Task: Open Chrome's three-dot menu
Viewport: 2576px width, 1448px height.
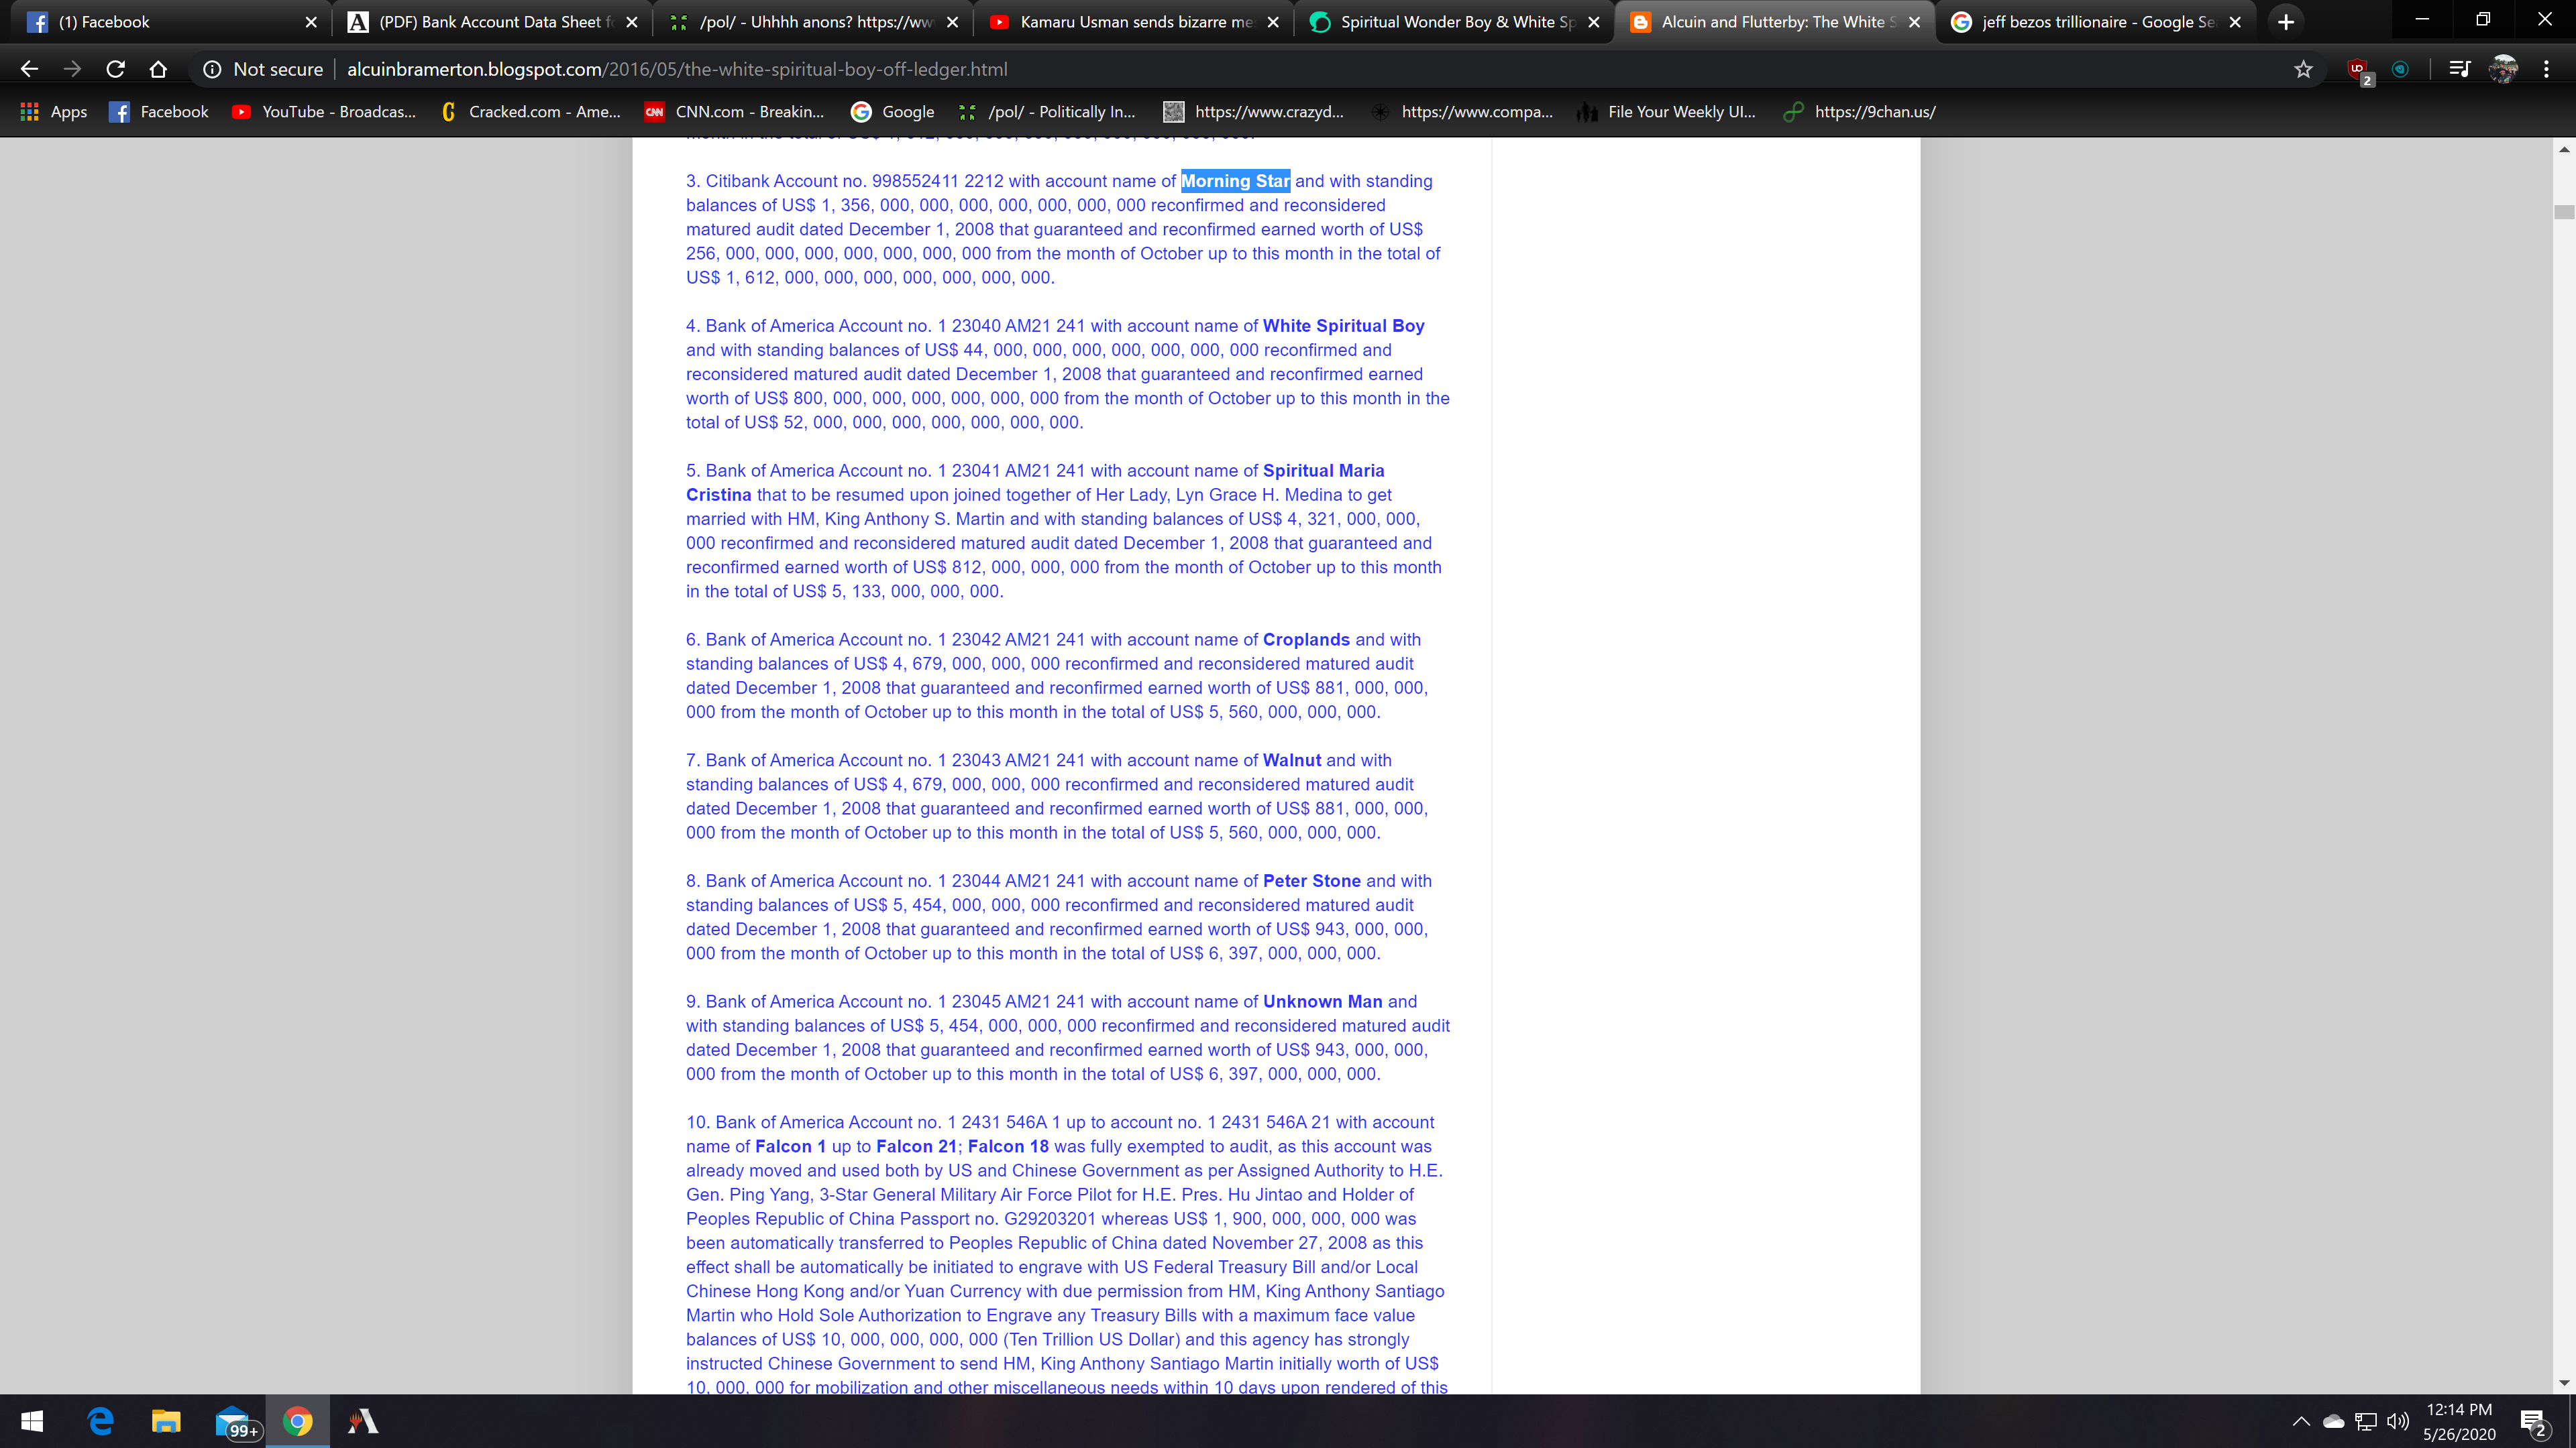Action: tap(2546, 69)
